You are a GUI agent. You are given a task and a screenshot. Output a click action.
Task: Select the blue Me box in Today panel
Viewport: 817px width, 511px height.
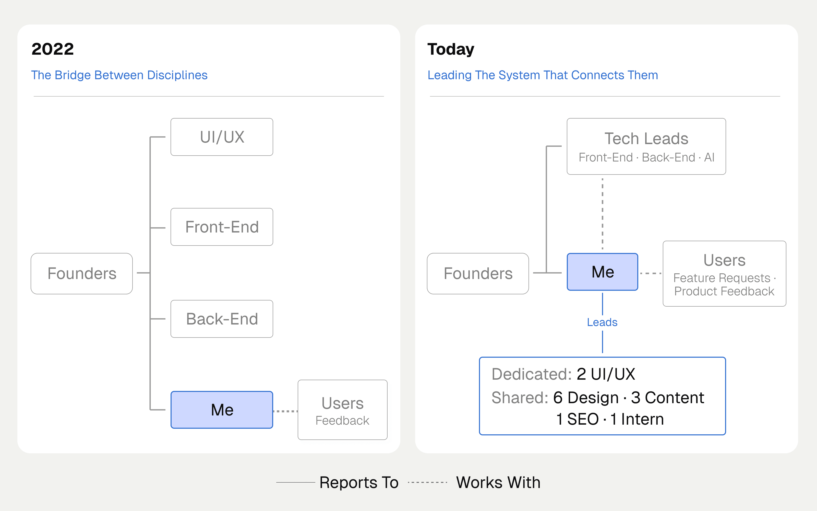coord(603,272)
